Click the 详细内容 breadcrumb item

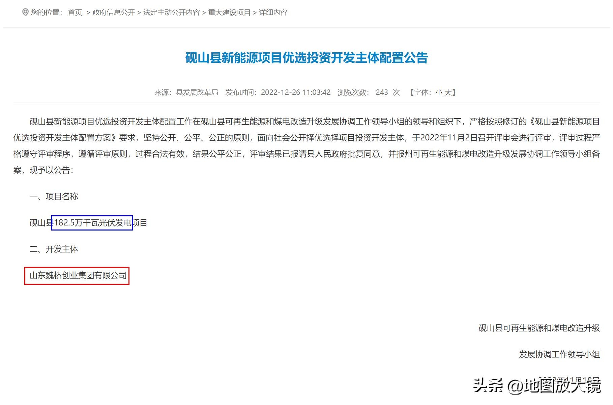273,12
